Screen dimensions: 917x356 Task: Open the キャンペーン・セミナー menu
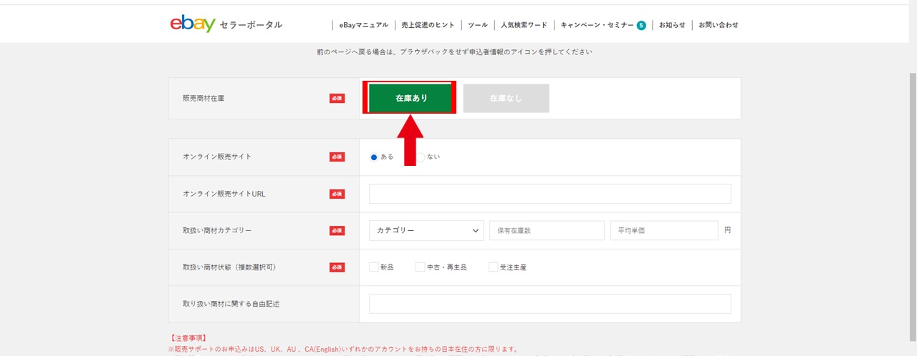(x=597, y=25)
